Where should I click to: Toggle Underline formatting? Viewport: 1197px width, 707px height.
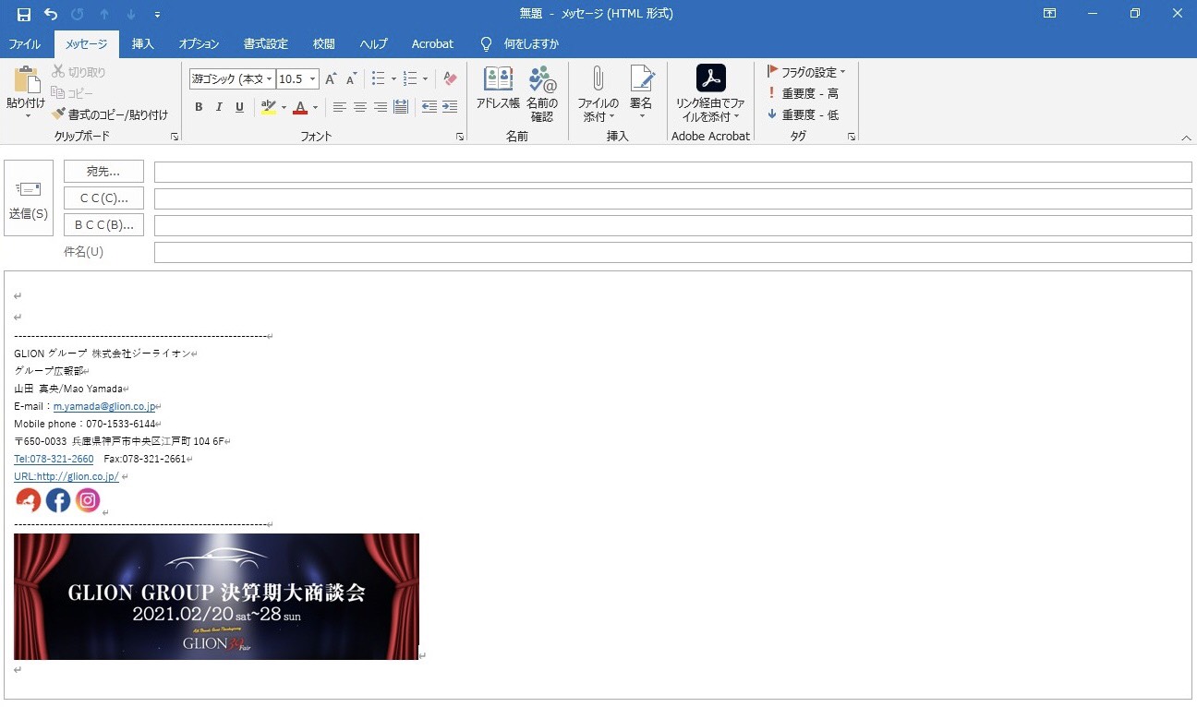(x=239, y=107)
